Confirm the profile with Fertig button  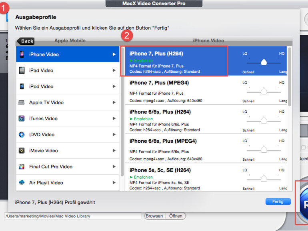[278, 201]
